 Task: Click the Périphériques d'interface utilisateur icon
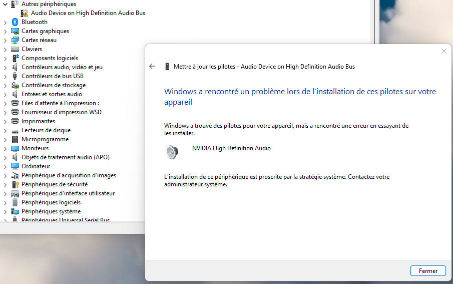click(x=15, y=193)
